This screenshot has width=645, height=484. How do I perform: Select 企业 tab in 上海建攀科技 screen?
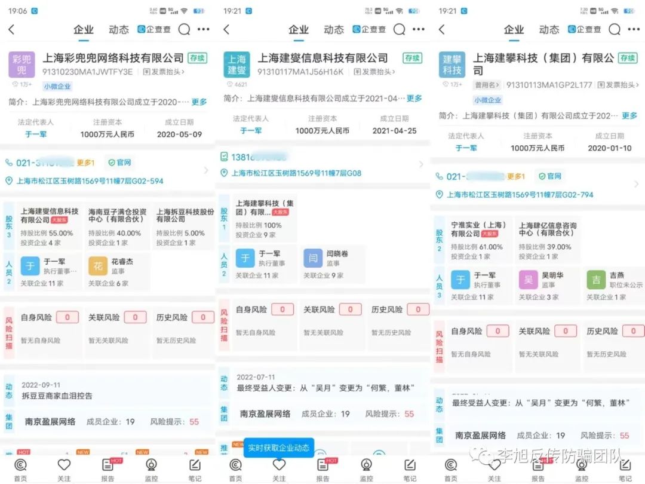[514, 30]
